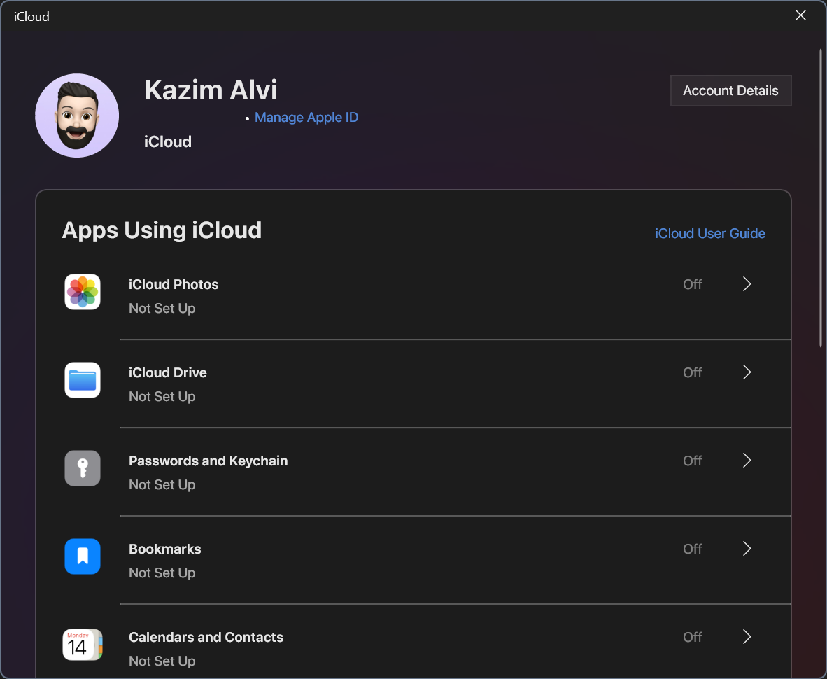The image size is (827, 679).
Task: Click the vertical scrollbar thumb
Action: [x=821, y=198]
